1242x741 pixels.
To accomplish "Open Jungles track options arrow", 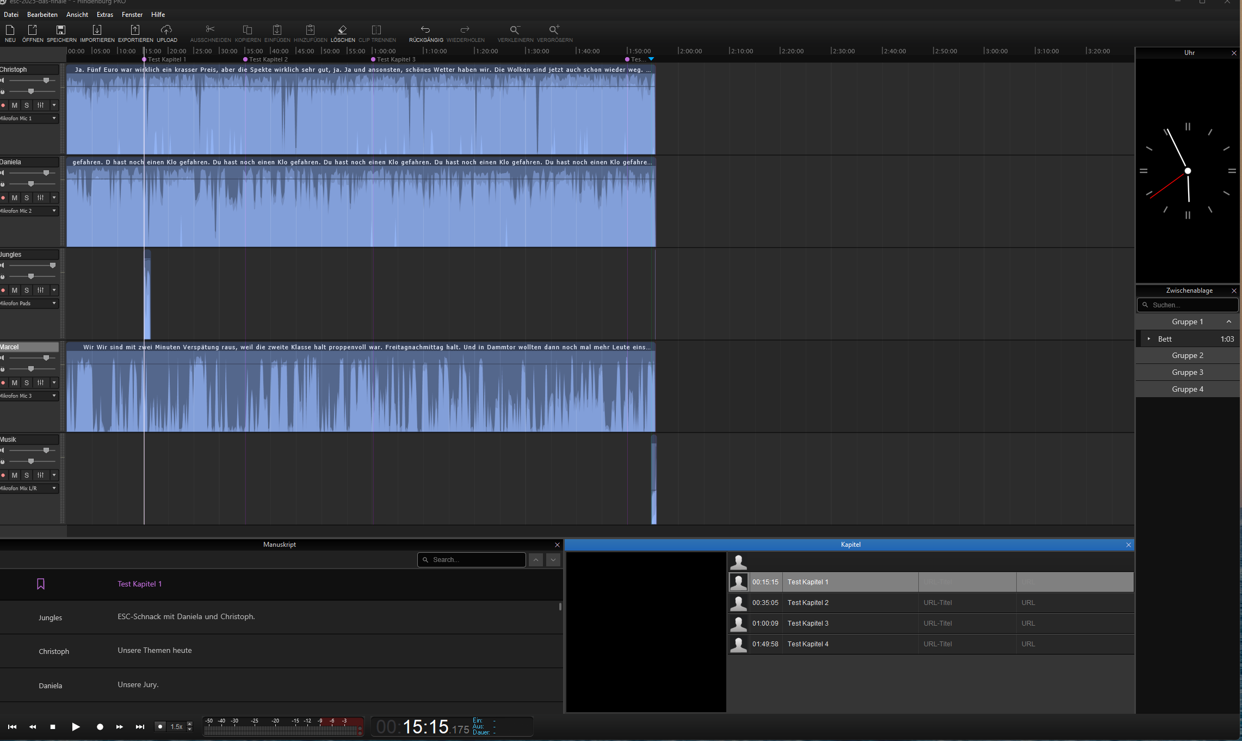I will [54, 290].
